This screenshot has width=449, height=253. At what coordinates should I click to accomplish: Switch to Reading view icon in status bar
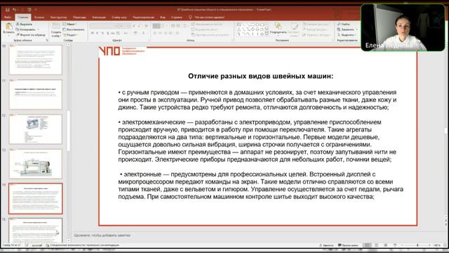click(x=386, y=245)
